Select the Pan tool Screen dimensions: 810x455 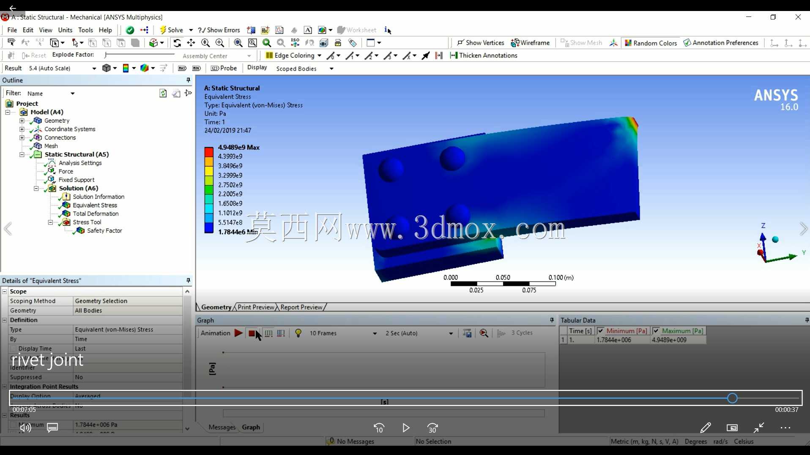pyautogui.click(x=191, y=43)
